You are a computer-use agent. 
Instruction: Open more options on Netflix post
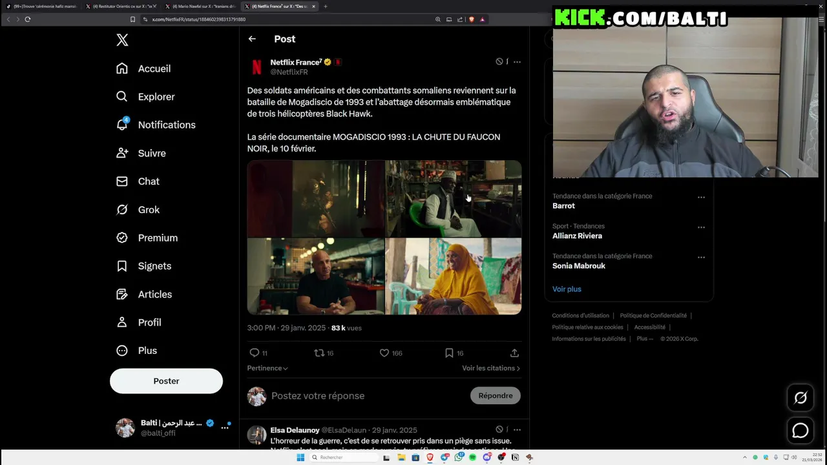517,62
